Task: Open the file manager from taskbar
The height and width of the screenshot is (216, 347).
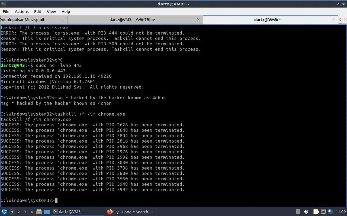Action: tap(39, 212)
